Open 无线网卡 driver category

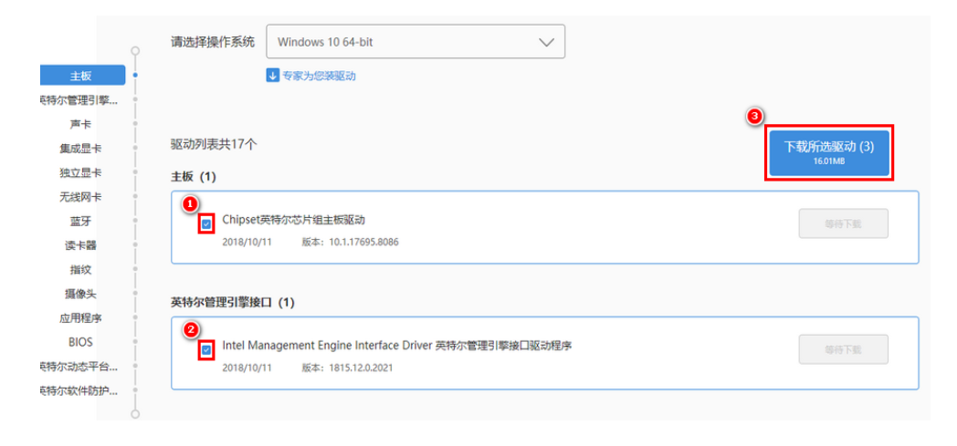click(x=80, y=197)
